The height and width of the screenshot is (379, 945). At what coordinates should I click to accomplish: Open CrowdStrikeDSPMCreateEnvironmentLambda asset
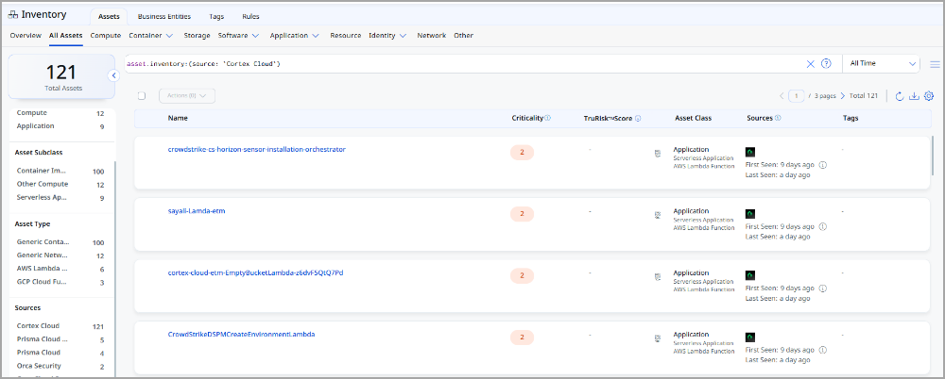tap(241, 335)
